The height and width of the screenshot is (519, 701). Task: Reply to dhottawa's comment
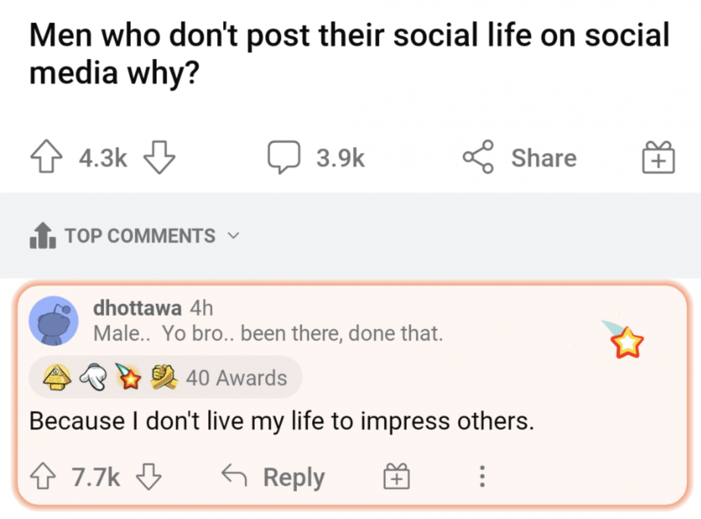(x=273, y=477)
